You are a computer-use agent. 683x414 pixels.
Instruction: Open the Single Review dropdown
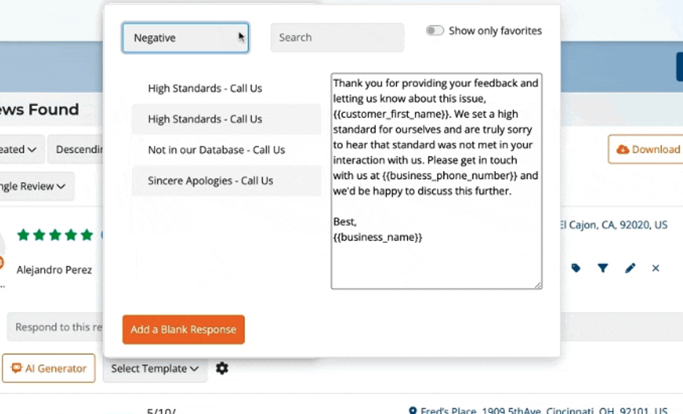coord(35,187)
